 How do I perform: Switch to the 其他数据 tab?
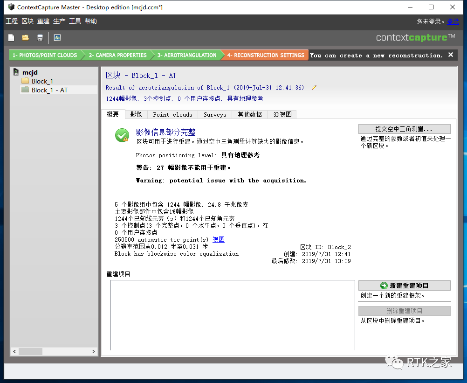(250, 114)
